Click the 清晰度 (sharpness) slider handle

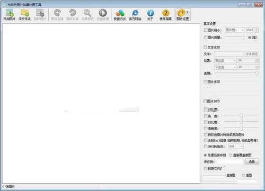241,128
